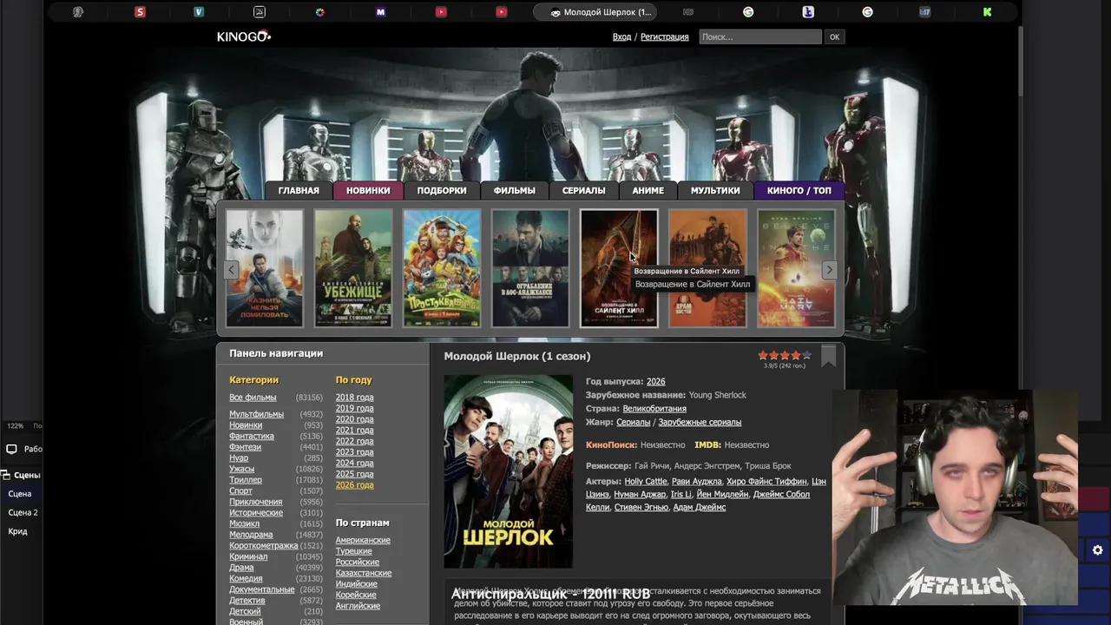Click the carousel left arrow
1111x625 pixels.
(231, 270)
